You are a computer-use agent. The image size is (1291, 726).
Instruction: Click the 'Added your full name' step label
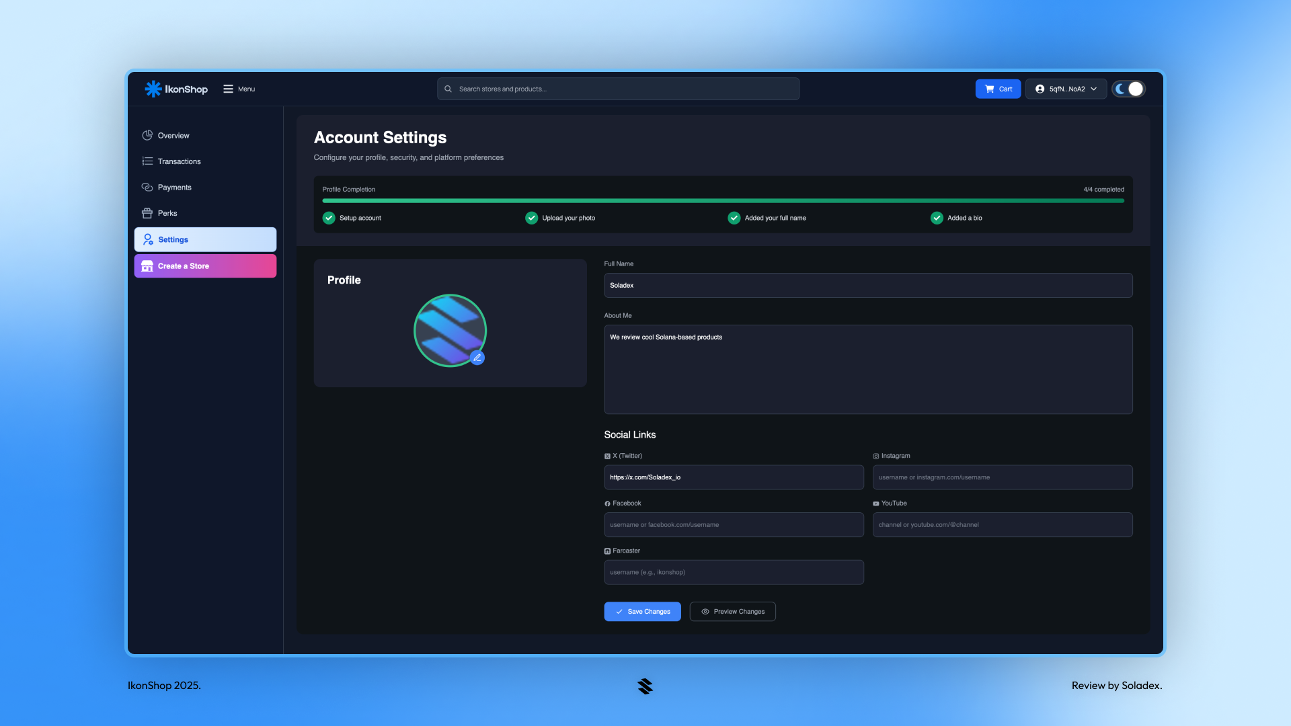[775, 218]
